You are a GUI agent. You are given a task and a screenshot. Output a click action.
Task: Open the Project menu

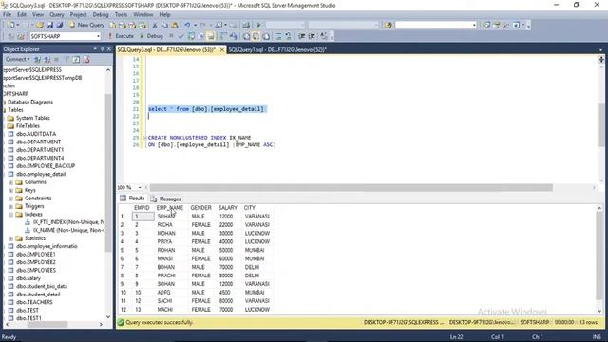pyautogui.click(x=78, y=15)
